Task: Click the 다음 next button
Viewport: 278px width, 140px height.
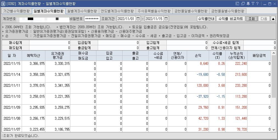Action: 264,19
